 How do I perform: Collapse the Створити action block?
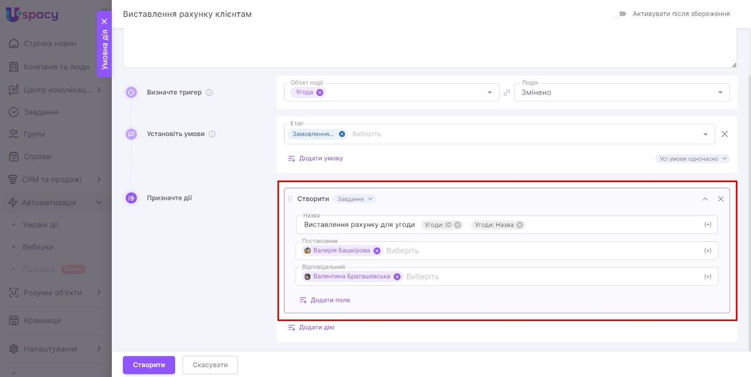point(705,199)
